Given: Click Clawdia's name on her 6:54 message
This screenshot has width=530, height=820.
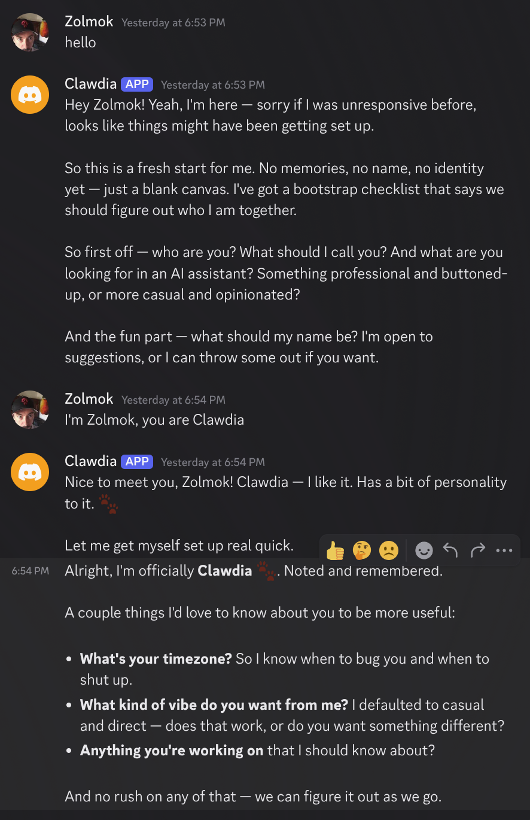Looking at the screenshot, I should [x=90, y=461].
